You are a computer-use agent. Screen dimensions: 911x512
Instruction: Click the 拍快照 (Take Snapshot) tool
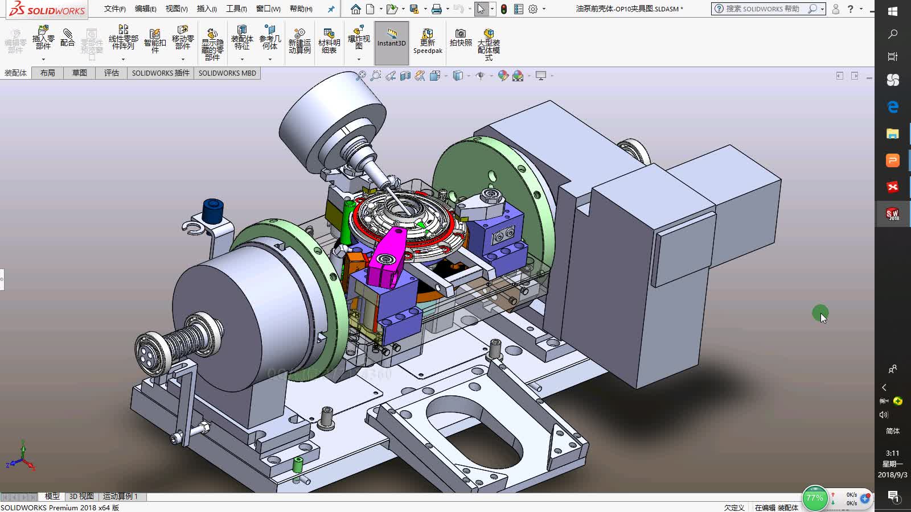460,39
